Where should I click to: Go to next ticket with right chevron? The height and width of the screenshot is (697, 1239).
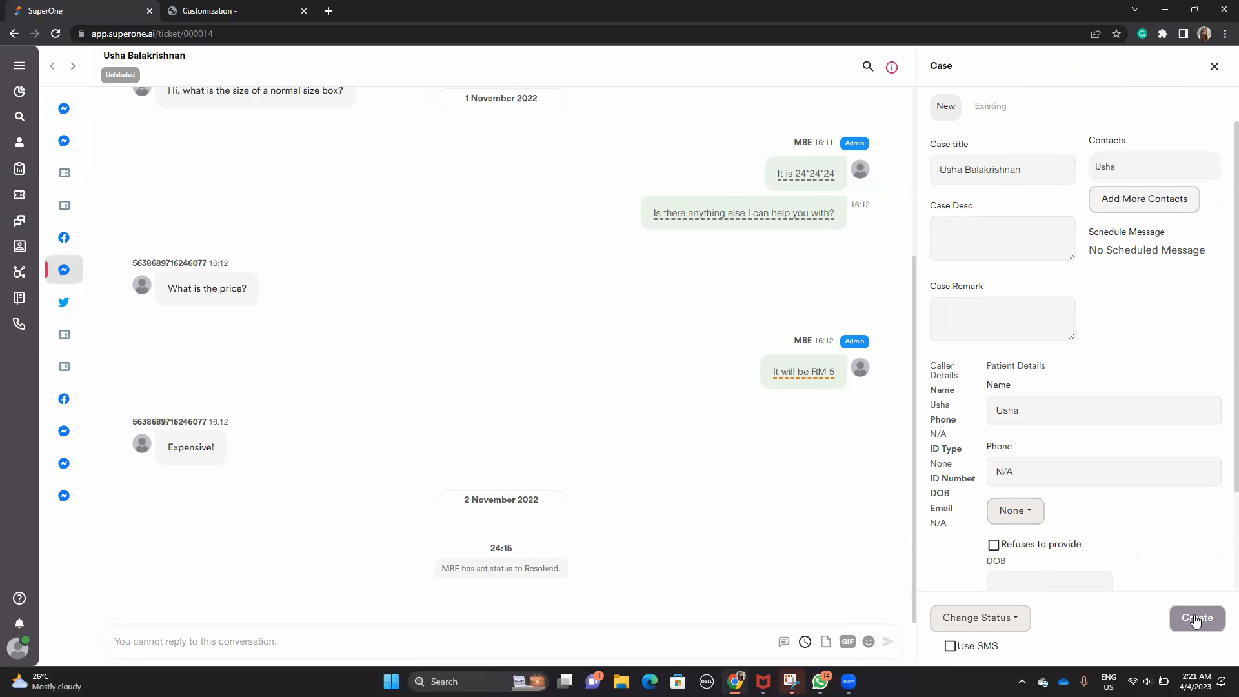pos(73,66)
